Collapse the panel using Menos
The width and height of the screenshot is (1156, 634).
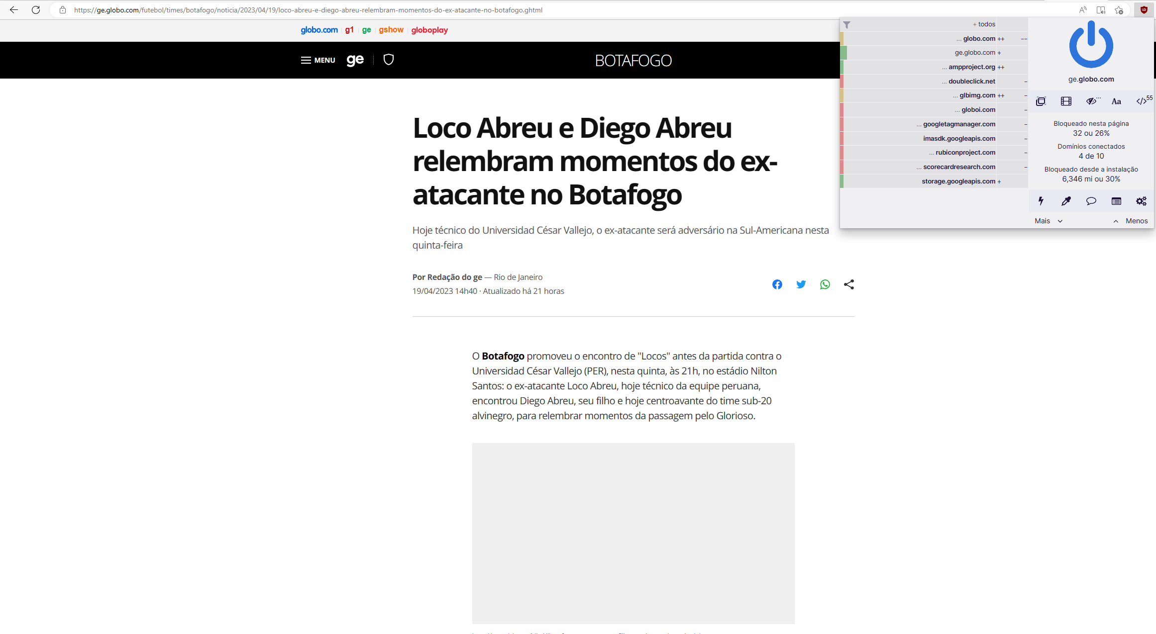(1137, 220)
